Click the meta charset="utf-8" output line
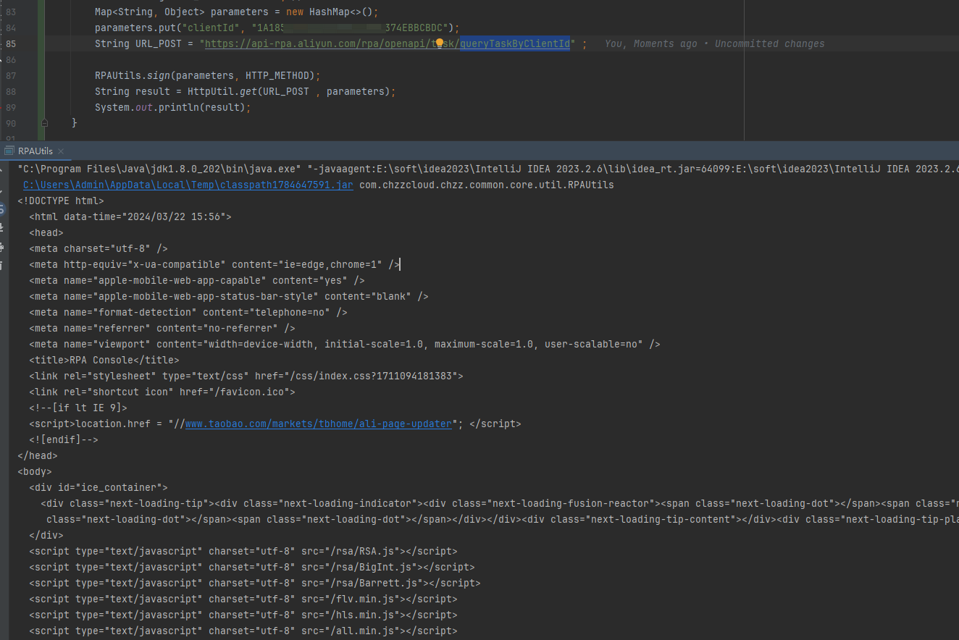 [x=99, y=248]
